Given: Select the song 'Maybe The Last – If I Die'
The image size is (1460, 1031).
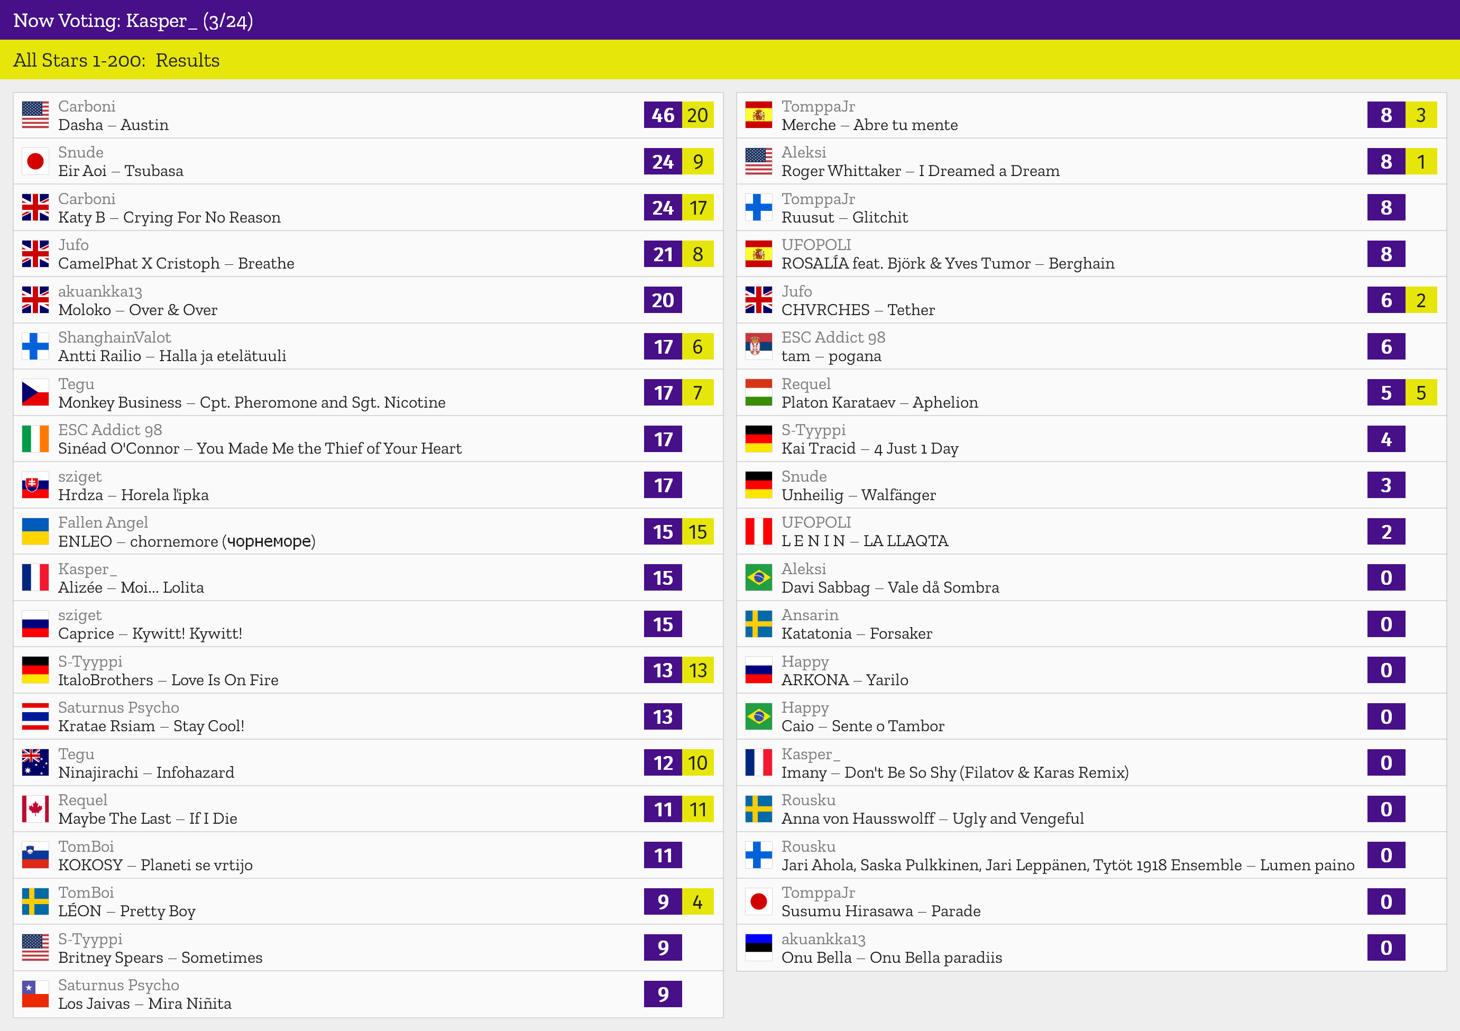Looking at the screenshot, I should click(148, 818).
